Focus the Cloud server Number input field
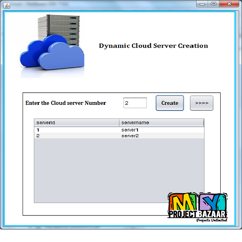Viewport: 242px width, 242px height. [135, 103]
